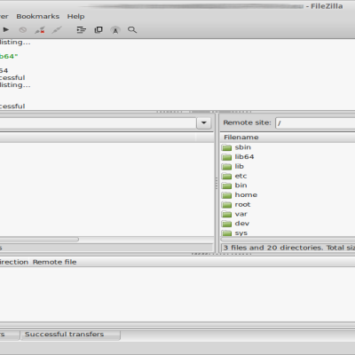Sort remote list by Filename column
The height and width of the screenshot is (355, 355).
(288, 138)
